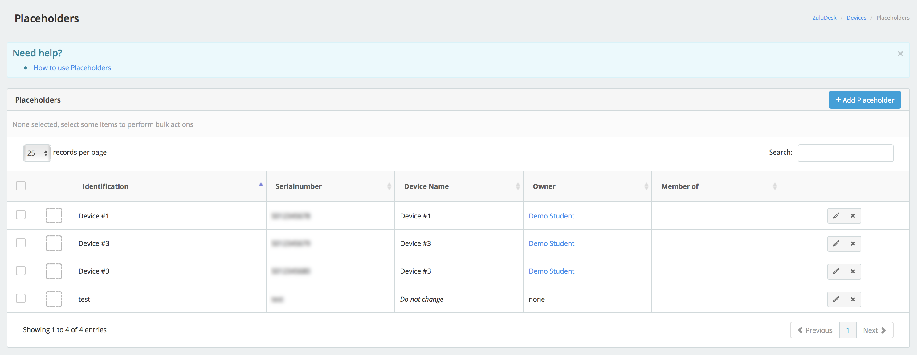Viewport: 917px width, 355px height.
Task: Sort table by Owner column
Action: click(x=587, y=186)
